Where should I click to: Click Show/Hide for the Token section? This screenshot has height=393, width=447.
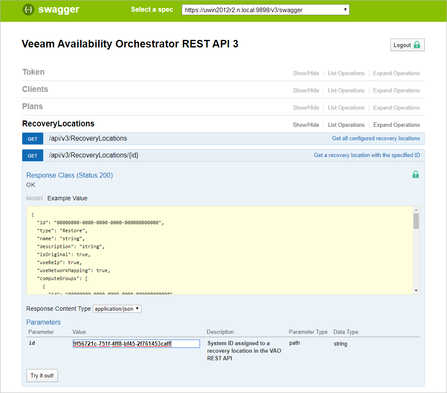point(306,73)
